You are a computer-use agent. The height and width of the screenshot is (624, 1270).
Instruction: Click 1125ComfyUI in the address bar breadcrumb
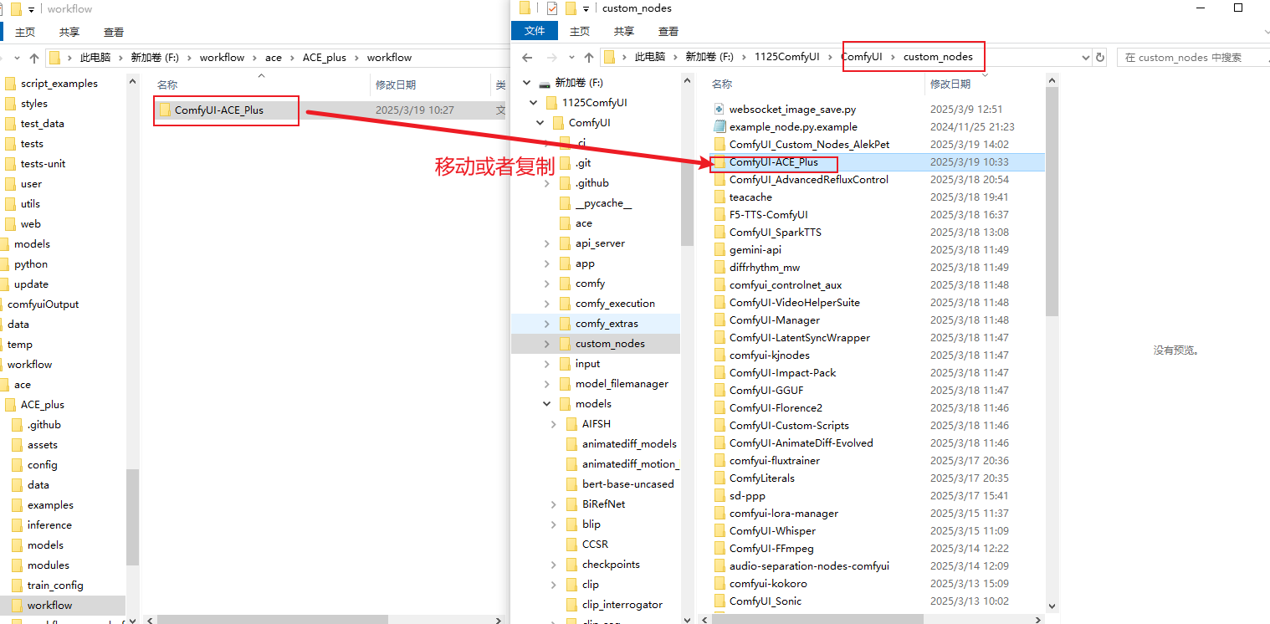click(786, 57)
